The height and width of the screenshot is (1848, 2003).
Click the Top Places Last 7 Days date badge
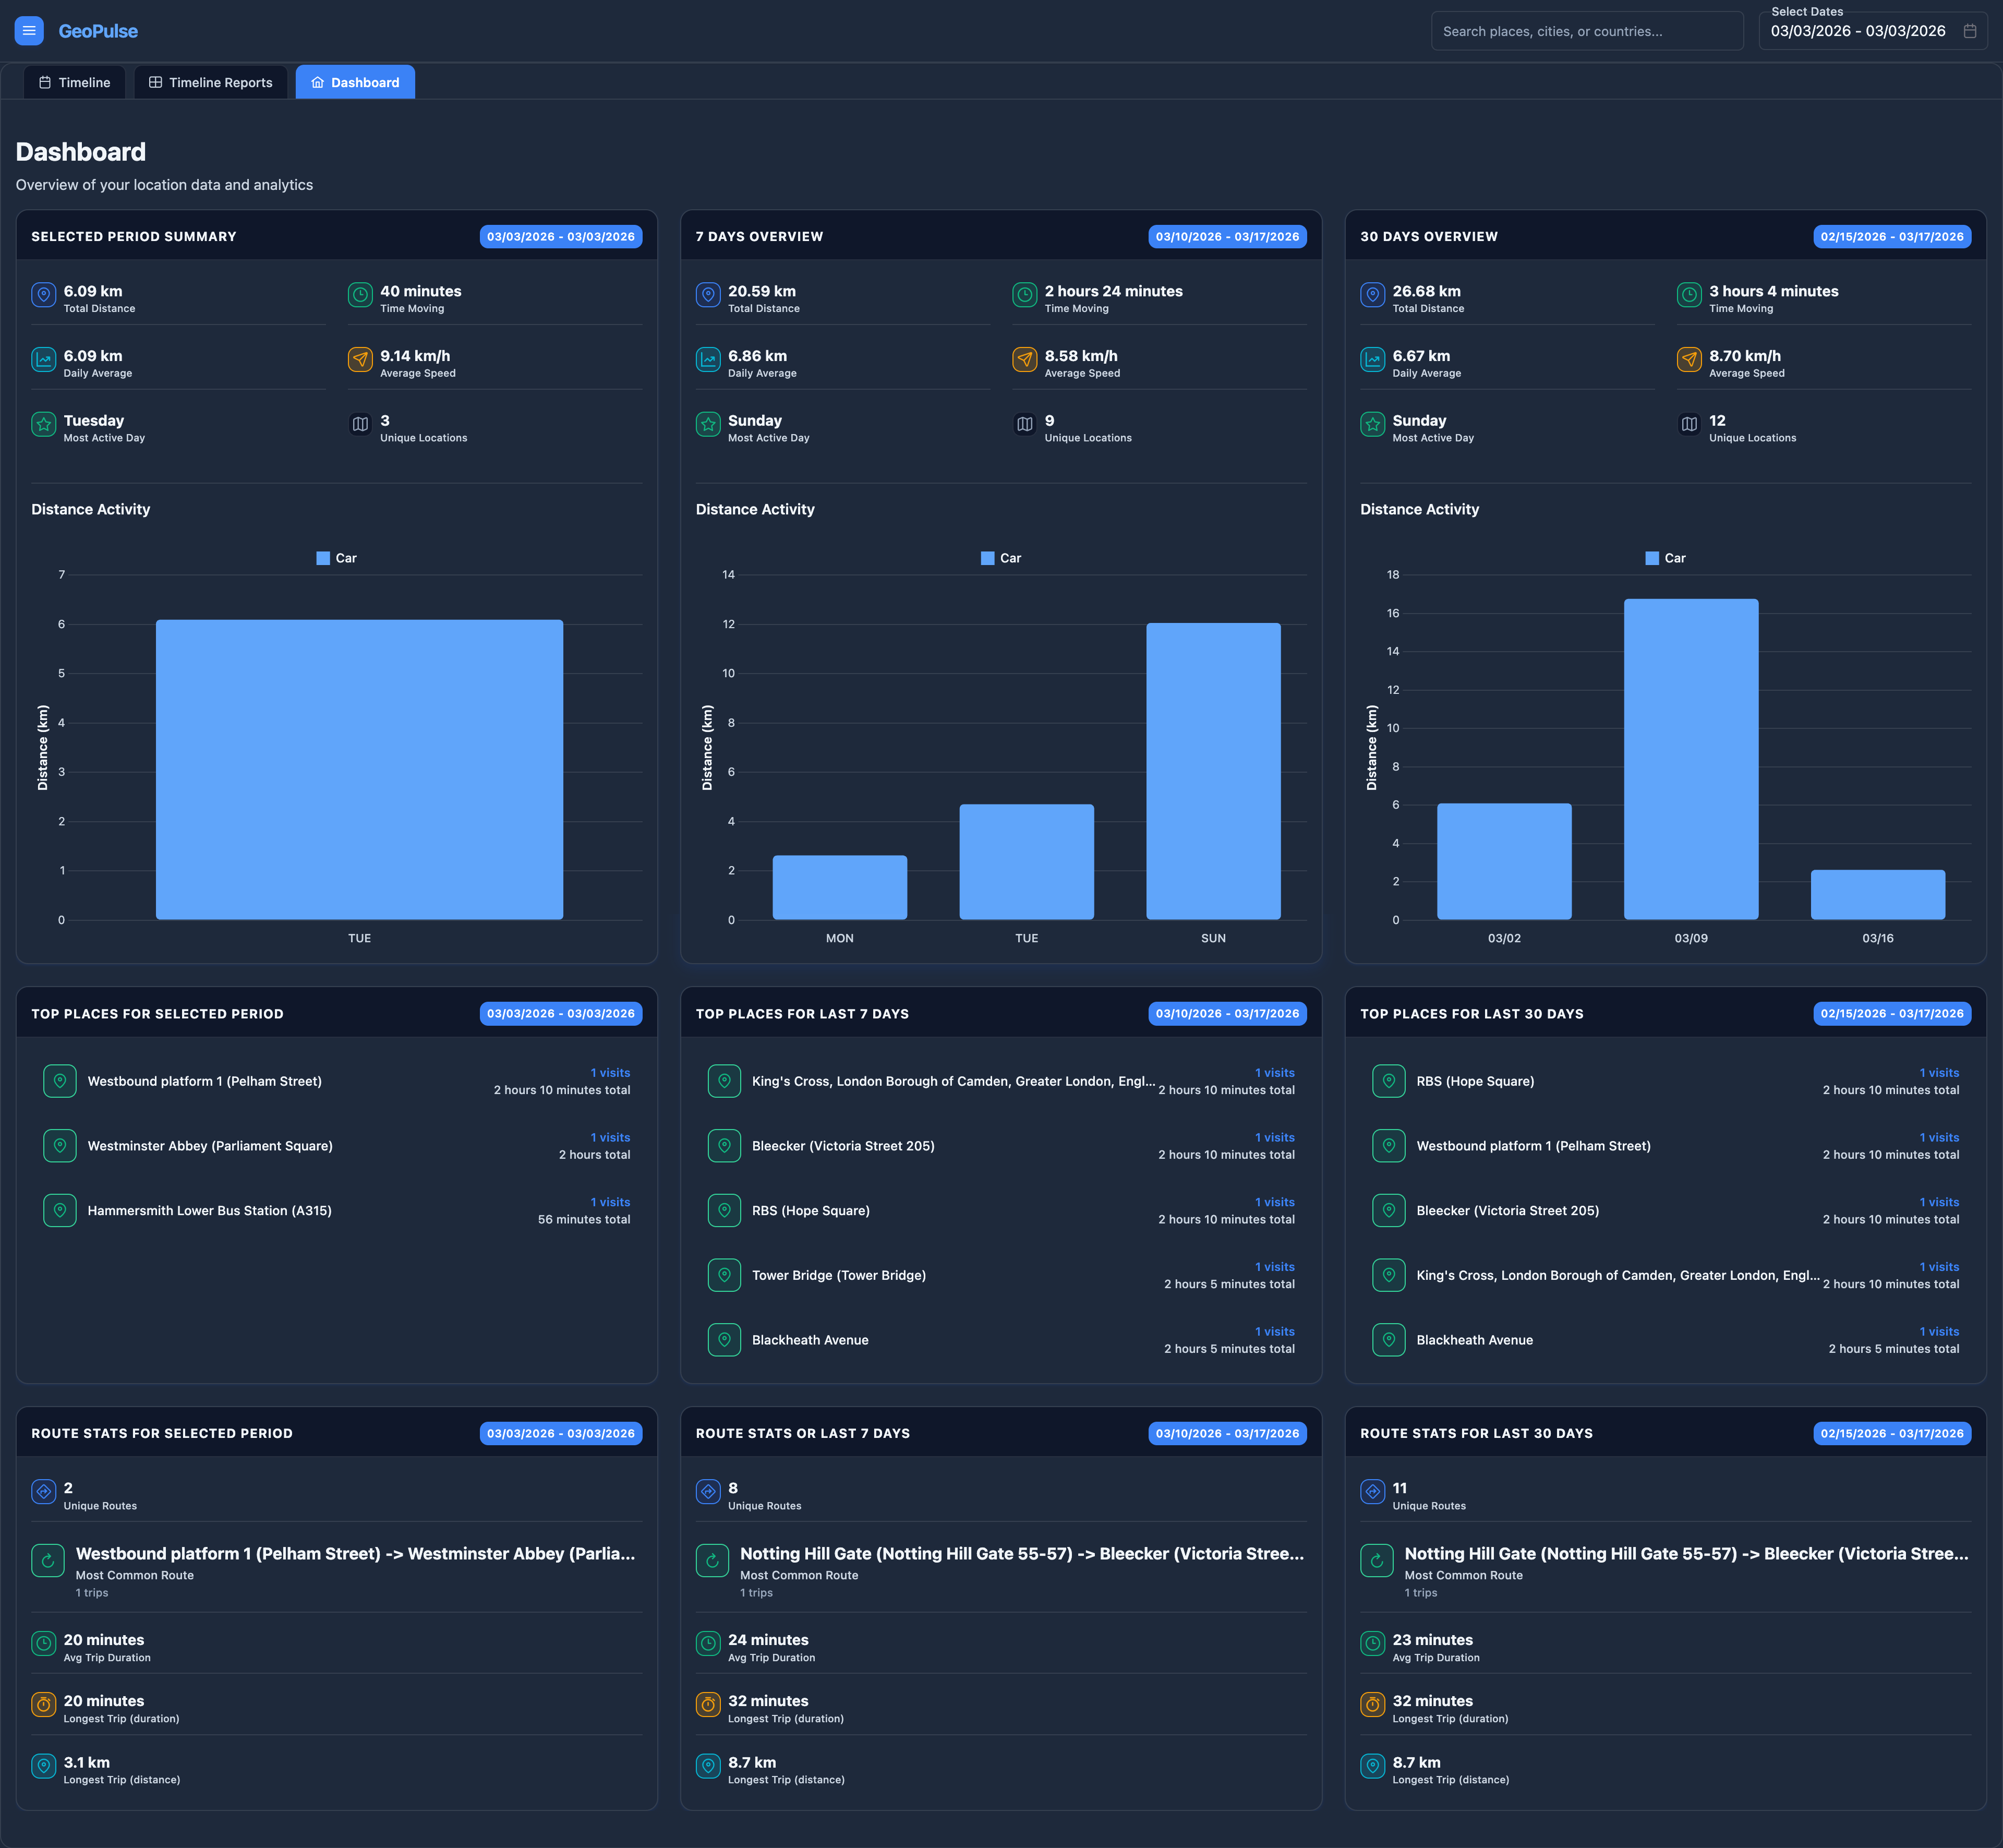(x=1227, y=1014)
